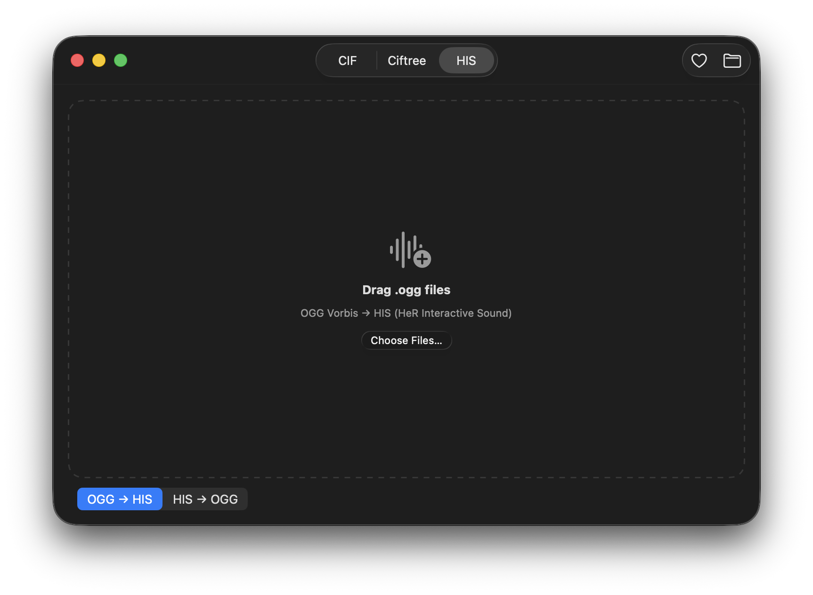Click the green full-screen window button
Image resolution: width=813 pixels, height=595 pixels.
pos(121,60)
